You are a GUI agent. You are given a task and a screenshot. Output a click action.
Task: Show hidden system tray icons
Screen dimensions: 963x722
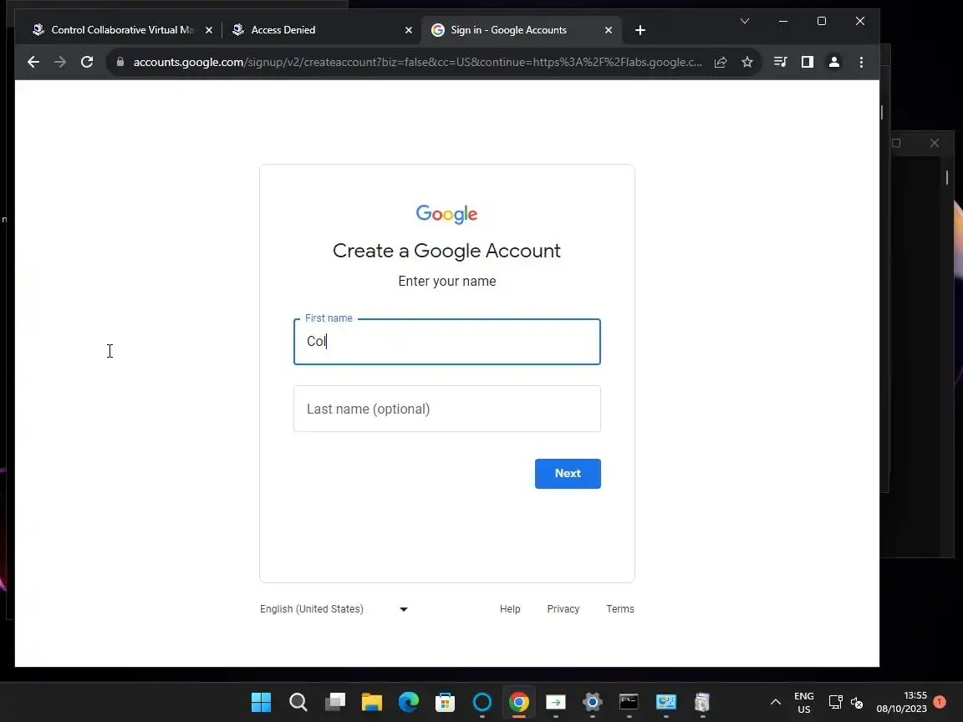click(776, 702)
